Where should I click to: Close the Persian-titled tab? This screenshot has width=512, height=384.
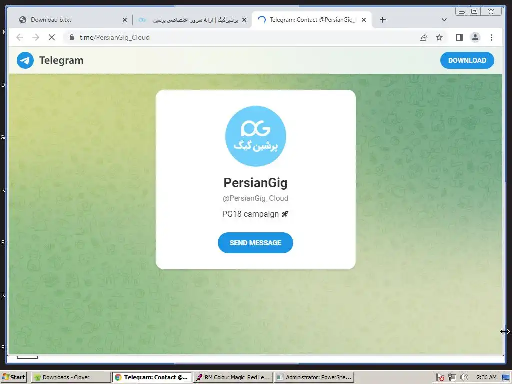244,20
